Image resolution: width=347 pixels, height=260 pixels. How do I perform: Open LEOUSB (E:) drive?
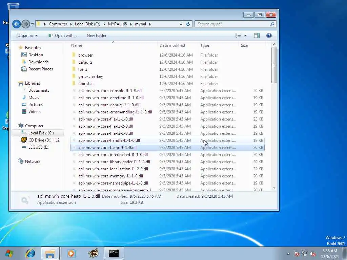click(39, 147)
